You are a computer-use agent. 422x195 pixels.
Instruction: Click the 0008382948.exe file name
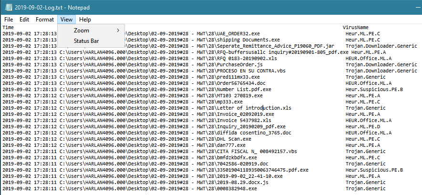pyautogui.click(x=237, y=188)
